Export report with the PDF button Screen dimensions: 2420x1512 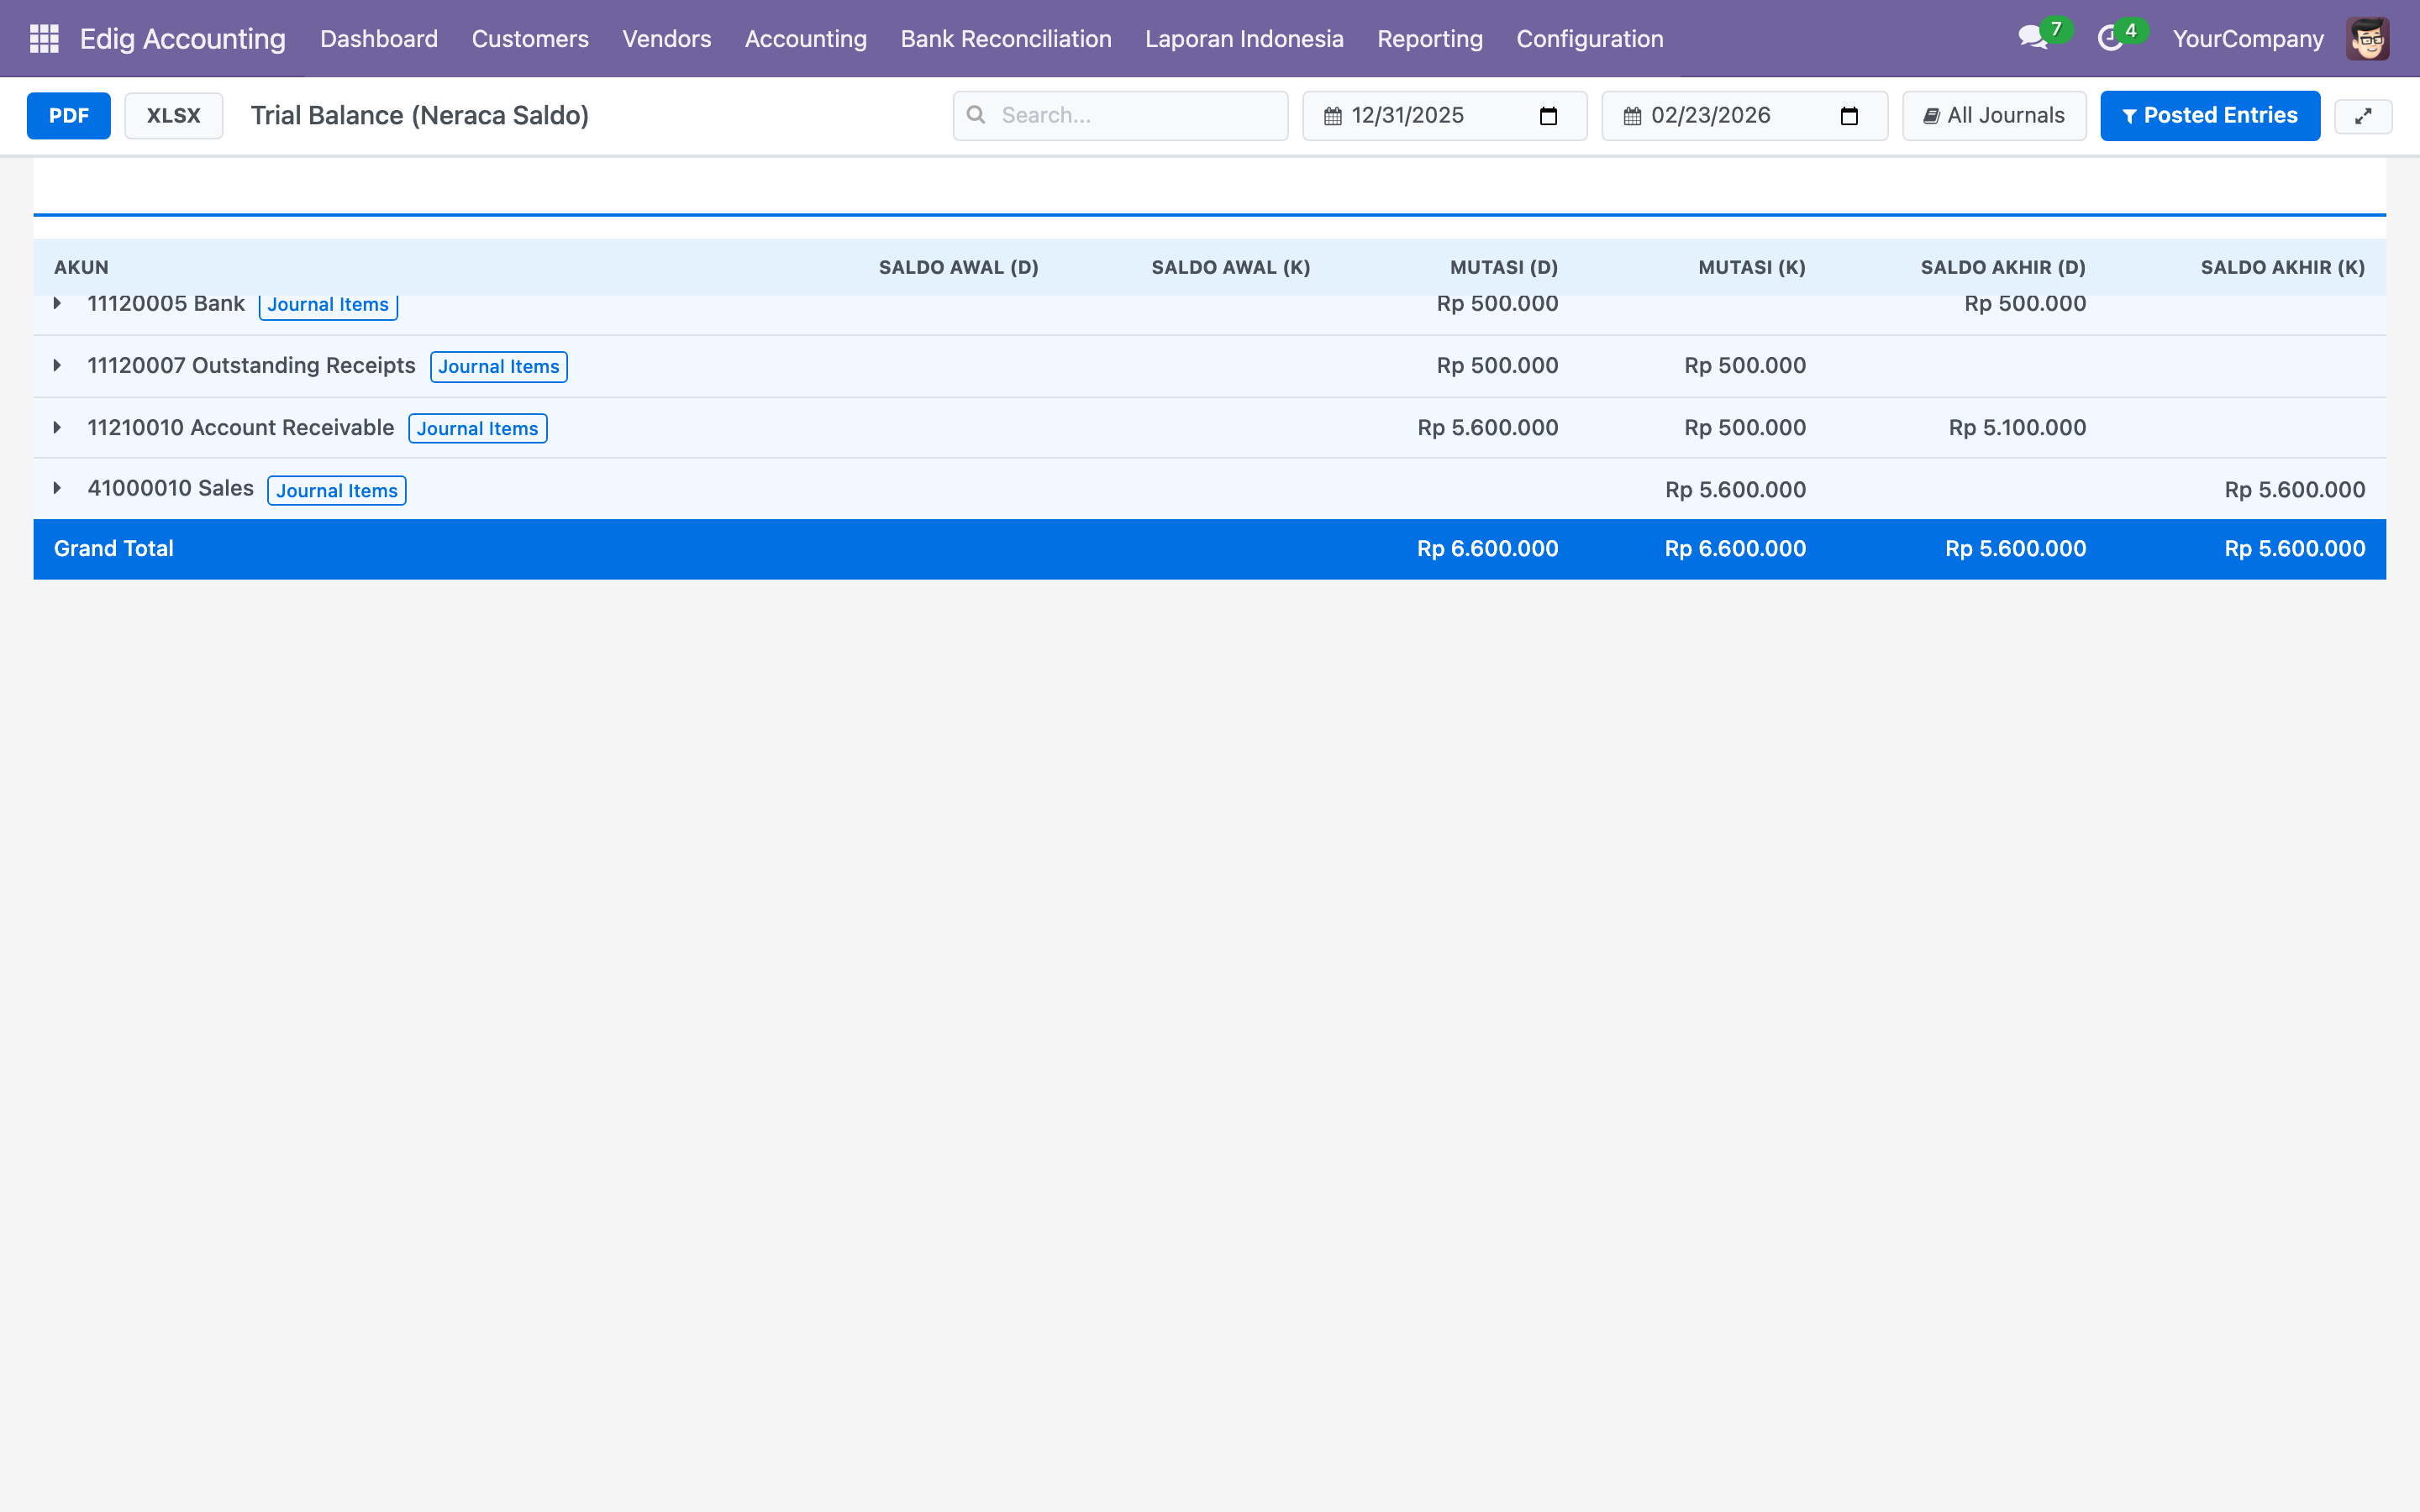pyautogui.click(x=68, y=116)
